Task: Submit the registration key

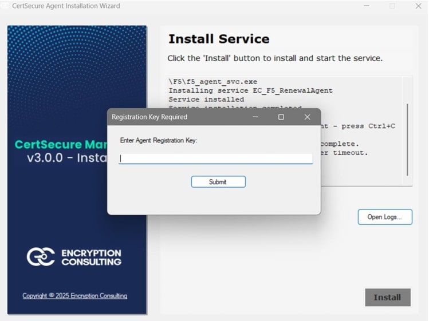Action: click(x=218, y=182)
